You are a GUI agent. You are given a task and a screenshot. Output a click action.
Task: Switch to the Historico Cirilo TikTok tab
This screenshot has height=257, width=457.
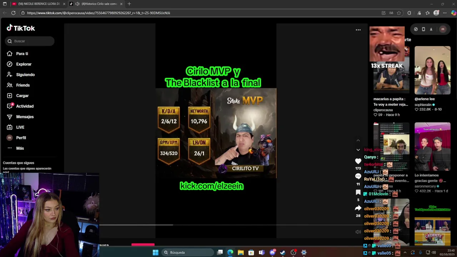(x=96, y=4)
